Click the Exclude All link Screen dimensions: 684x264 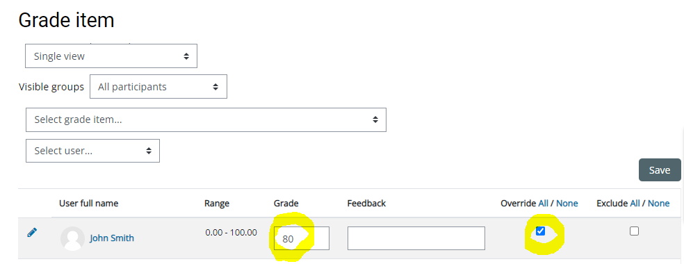(x=635, y=203)
